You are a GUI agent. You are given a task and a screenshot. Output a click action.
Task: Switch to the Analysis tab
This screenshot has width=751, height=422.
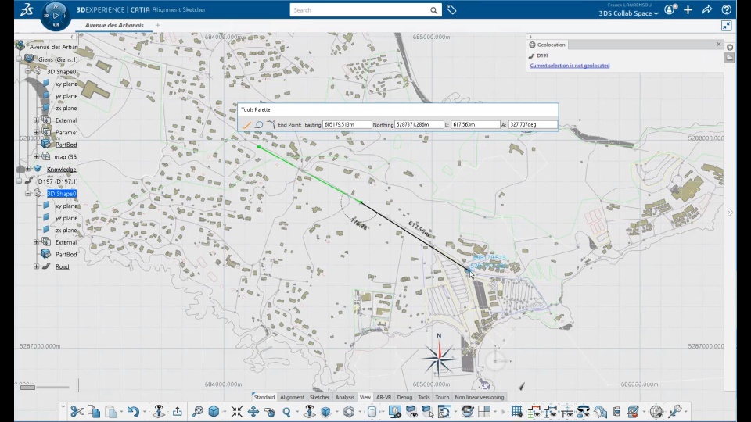pos(345,397)
